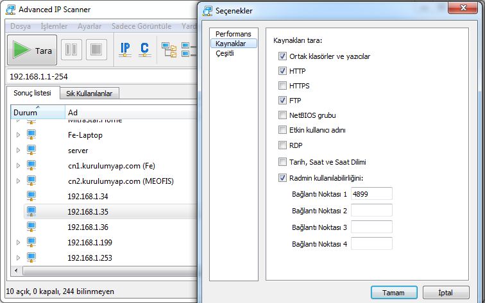This screenshot has height=303, width=485.
Task: Pause the scan with the pause icon
Action: coord(71,49)
